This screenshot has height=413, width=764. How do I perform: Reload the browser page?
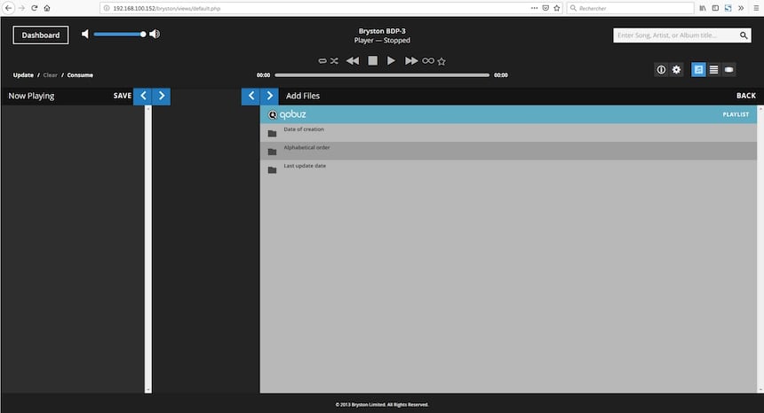[34, 8]
